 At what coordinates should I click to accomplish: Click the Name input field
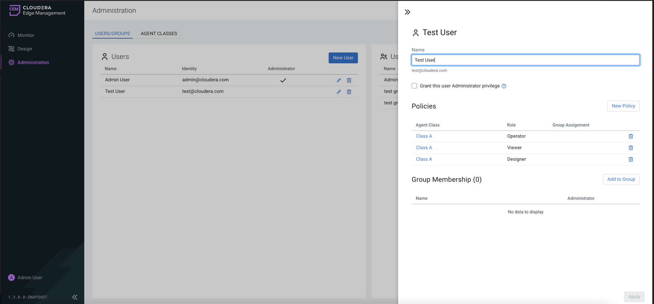tap(525, 60)
